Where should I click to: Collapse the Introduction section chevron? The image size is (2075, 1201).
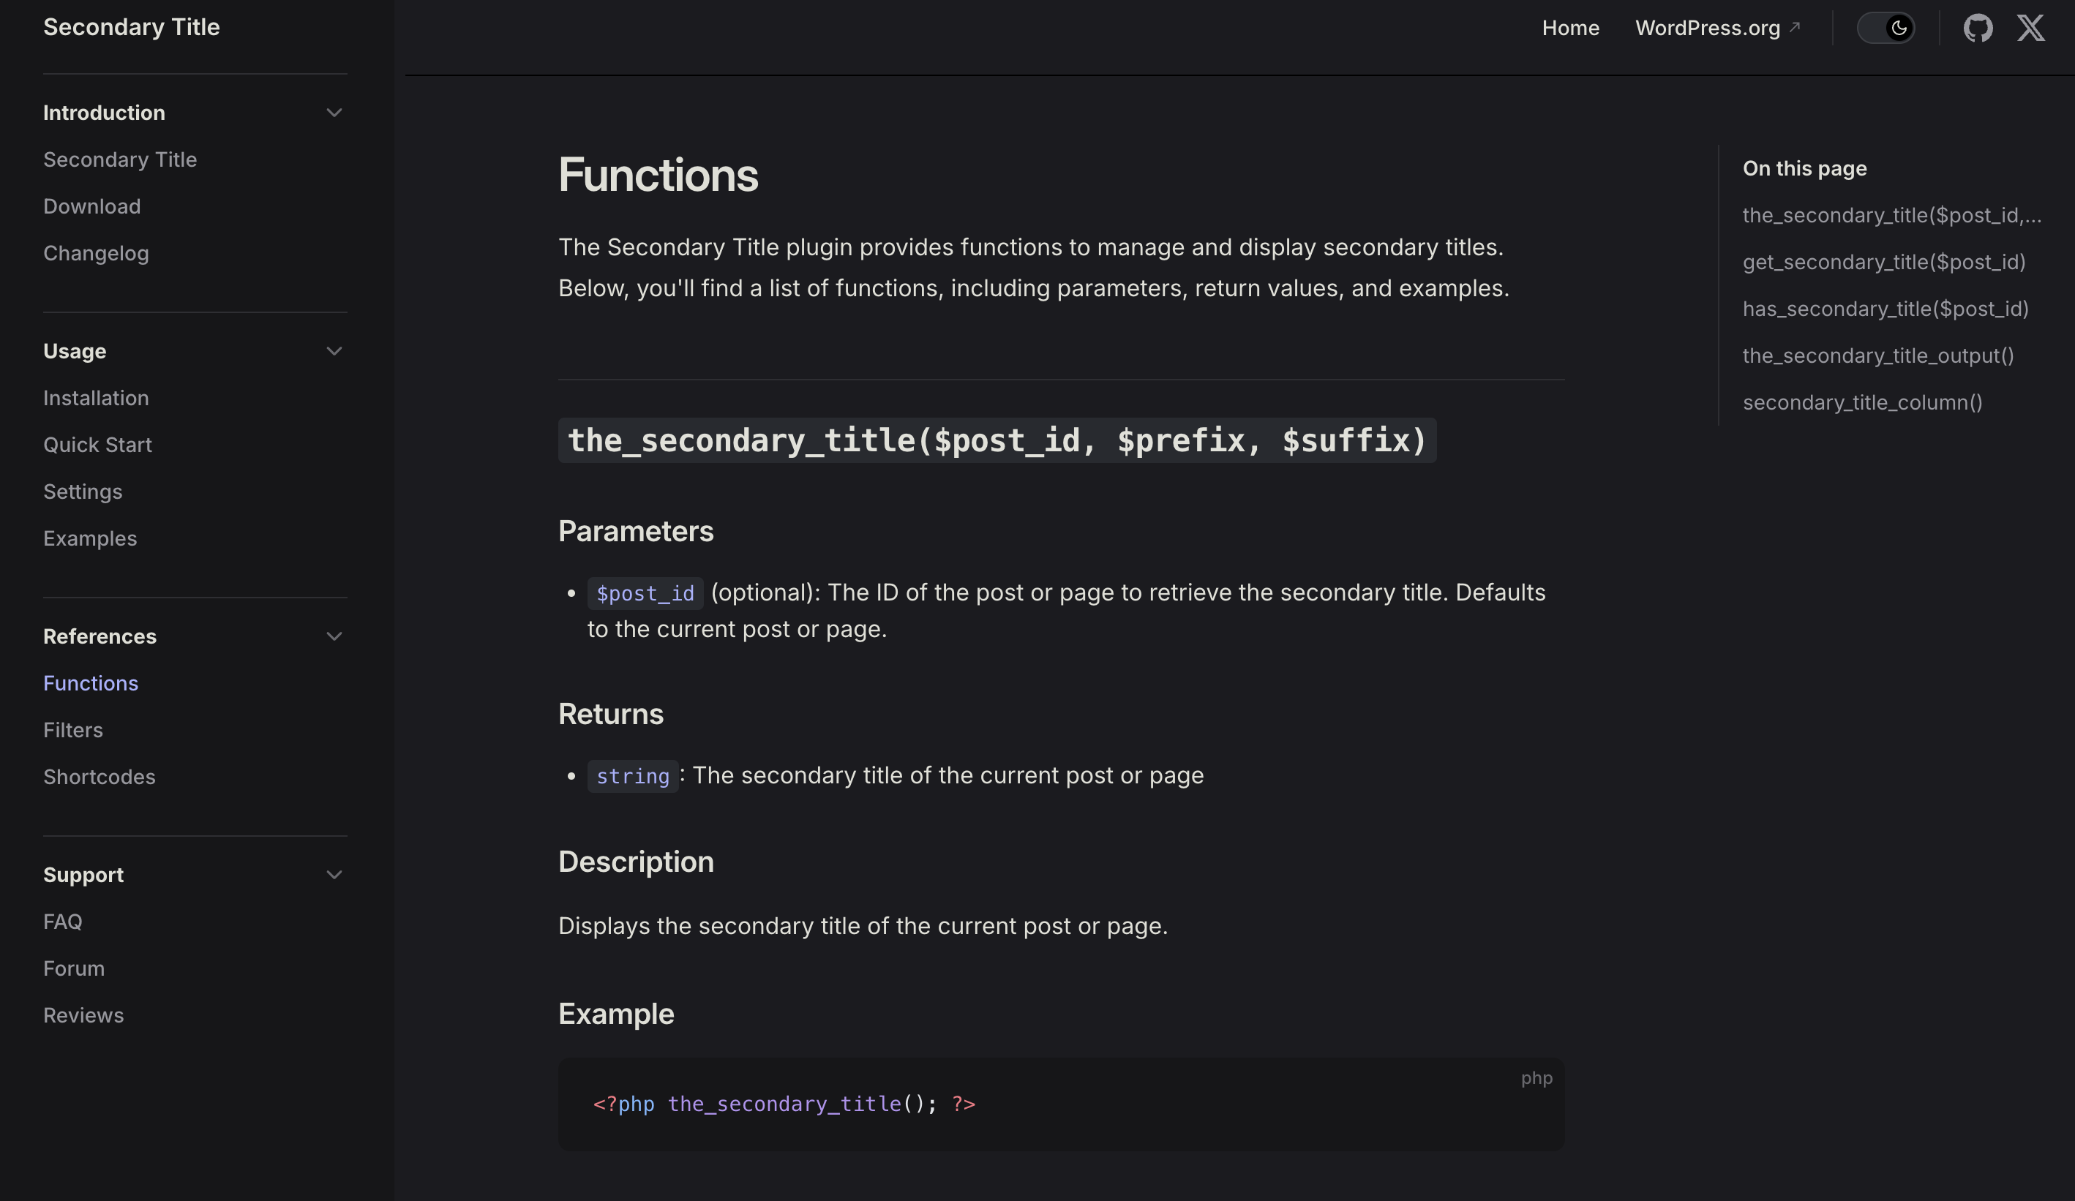click(x=334, y=113)
